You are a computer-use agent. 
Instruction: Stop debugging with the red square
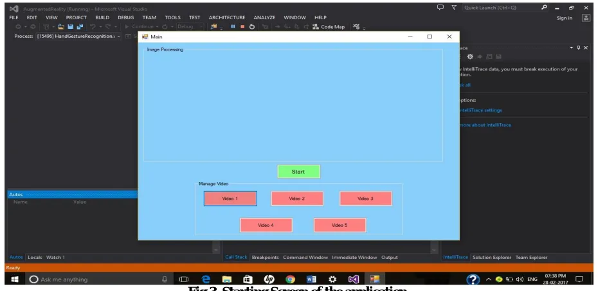(x=242, y=27)
